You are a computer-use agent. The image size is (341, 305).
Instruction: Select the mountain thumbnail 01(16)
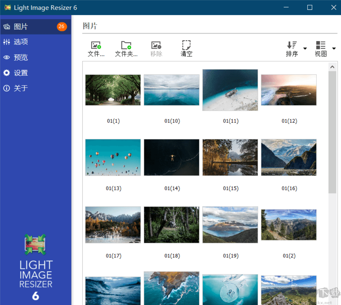(x=289, y=157)
